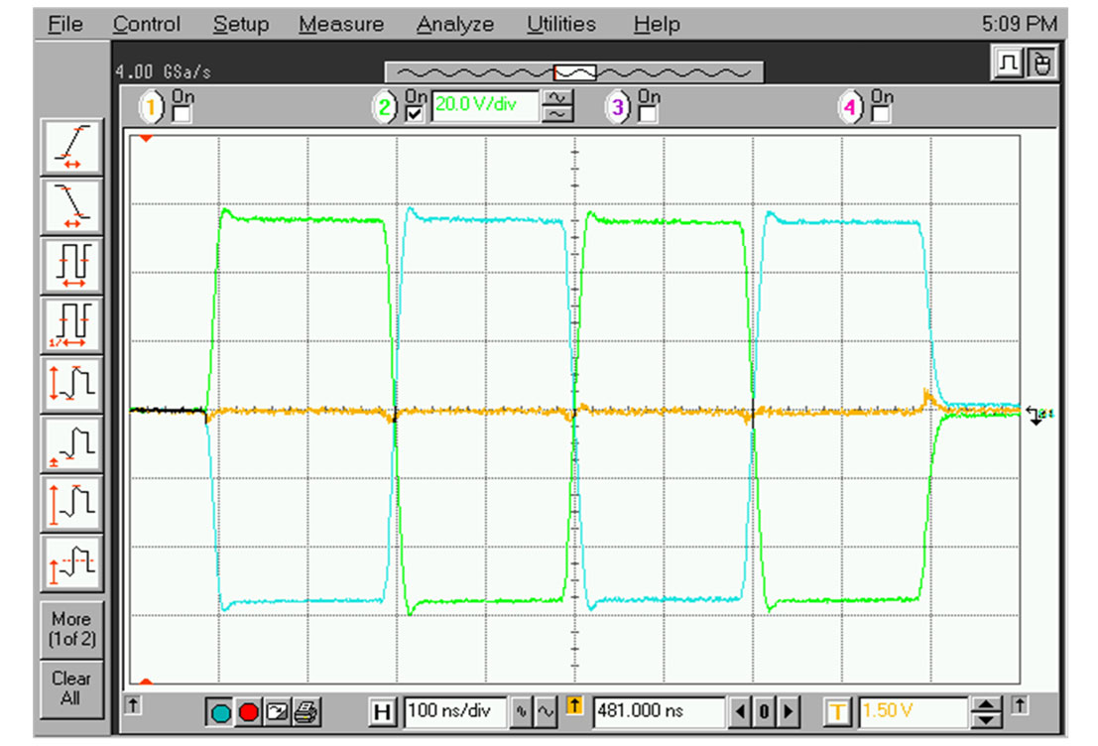Turn off channel 2 On checkbox
1098x746 pixels.
tap(415, 114)
